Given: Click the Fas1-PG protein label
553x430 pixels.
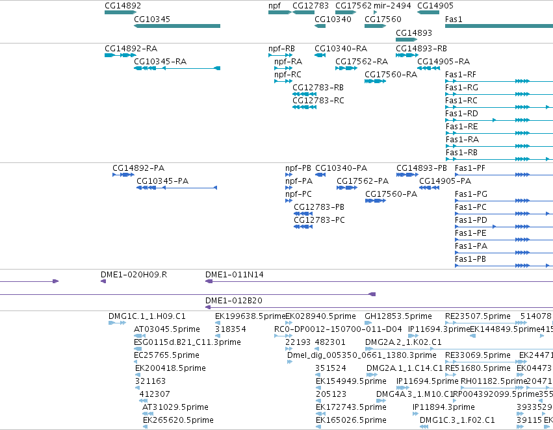Looking at the screenshot, I should tap(471, 194).
